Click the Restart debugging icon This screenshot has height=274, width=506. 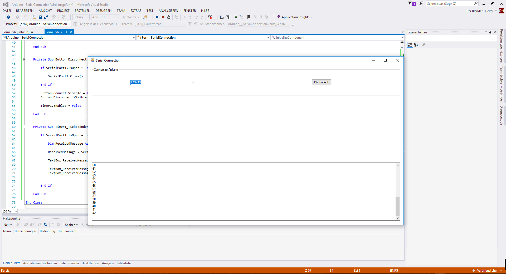(168, 17)
